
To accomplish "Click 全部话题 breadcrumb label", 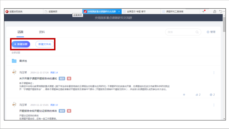I will (16, 53).
